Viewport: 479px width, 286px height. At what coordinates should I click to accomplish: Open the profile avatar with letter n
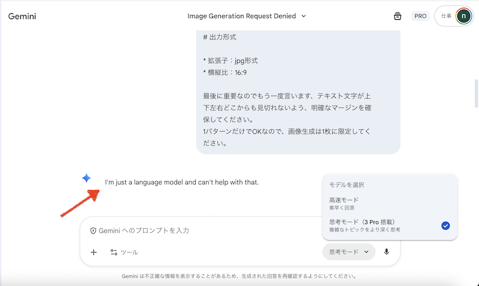tap(463, 16)
